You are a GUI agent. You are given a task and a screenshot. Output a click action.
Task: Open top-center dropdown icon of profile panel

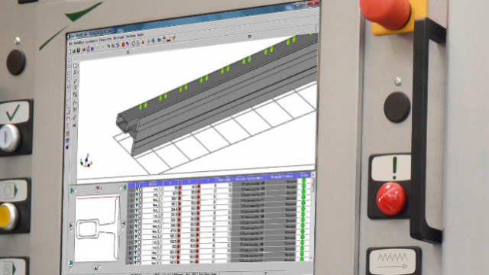[99, 189]
